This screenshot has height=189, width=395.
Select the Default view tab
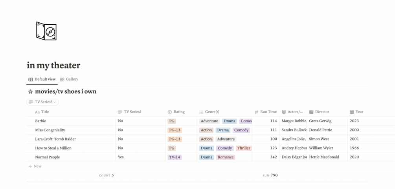[x=42, y=79]
